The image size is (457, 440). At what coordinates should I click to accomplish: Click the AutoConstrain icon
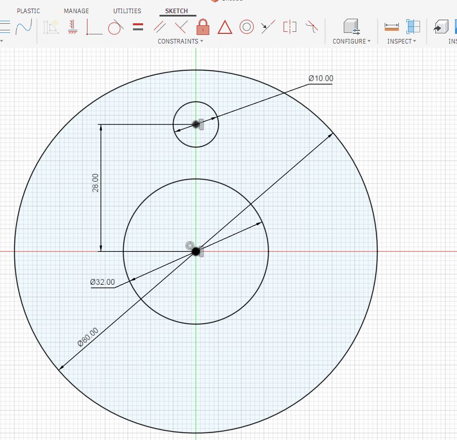coord(51,27)
